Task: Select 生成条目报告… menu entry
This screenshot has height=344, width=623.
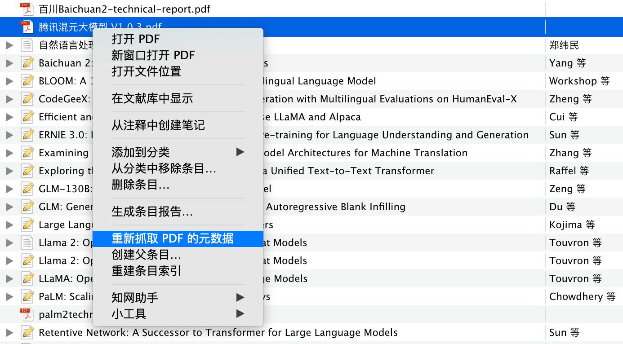Action: click(178, 212)
